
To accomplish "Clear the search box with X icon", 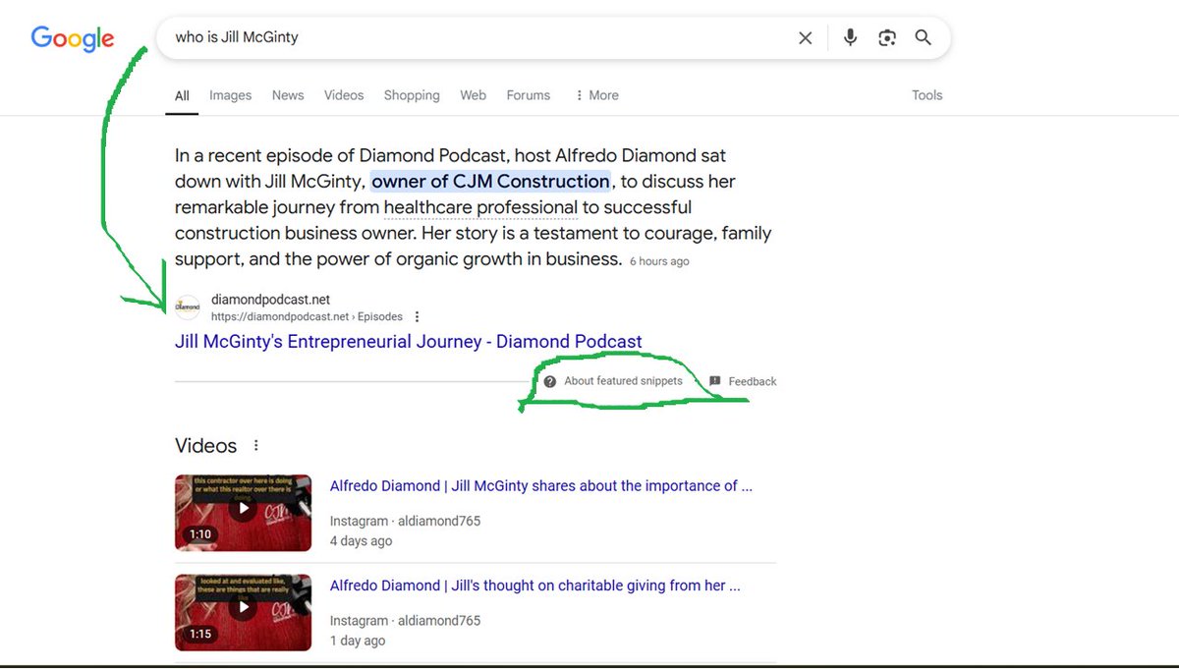I will tap(805, 38).
